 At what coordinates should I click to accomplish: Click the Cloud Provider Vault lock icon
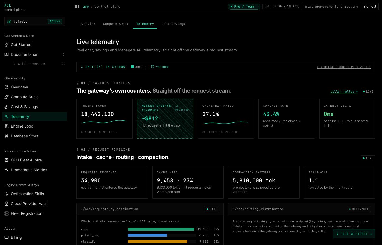point(7,204)
